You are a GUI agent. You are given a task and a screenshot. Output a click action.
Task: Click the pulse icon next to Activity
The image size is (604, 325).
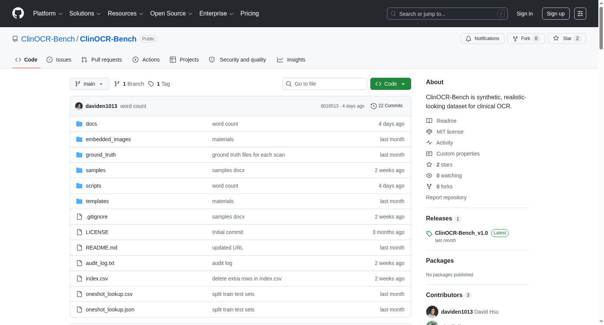click(x=429, y=143)
